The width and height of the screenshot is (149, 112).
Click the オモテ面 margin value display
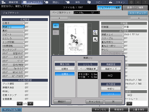coord(88,76)
